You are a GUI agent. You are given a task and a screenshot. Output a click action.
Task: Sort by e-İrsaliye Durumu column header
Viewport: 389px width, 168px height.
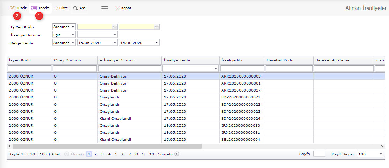(x=130, y=60)
